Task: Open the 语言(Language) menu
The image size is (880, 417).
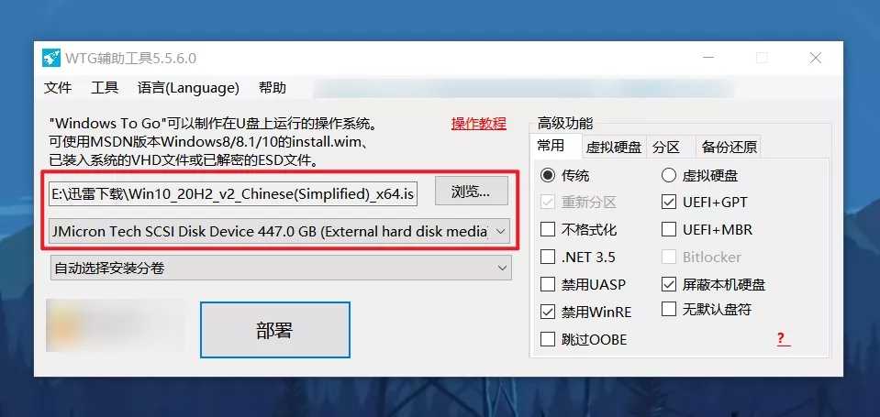Action: [188, 88]
